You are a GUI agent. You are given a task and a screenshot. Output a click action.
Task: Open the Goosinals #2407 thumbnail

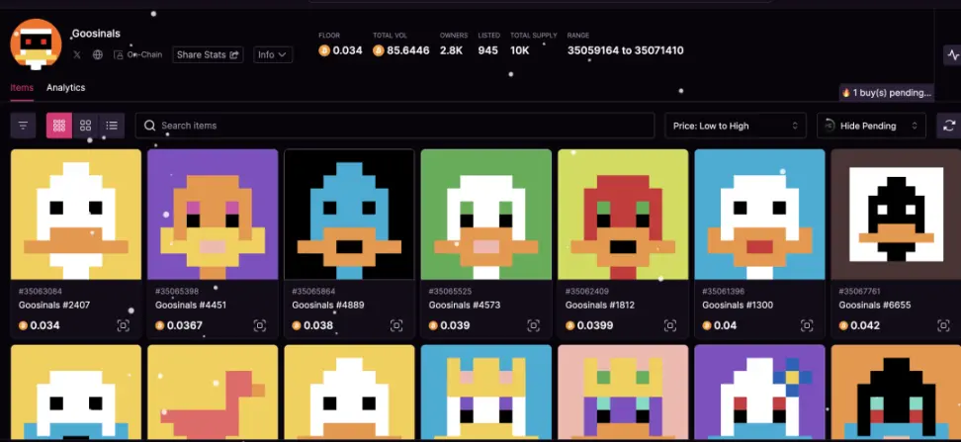(76, 215)
